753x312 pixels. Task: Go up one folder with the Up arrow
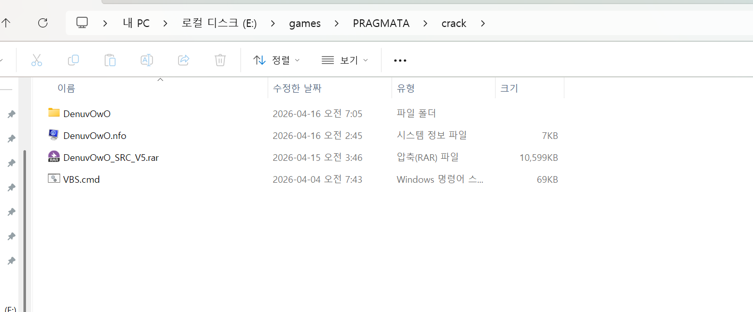pyautogui.click(x=6, y=23)
